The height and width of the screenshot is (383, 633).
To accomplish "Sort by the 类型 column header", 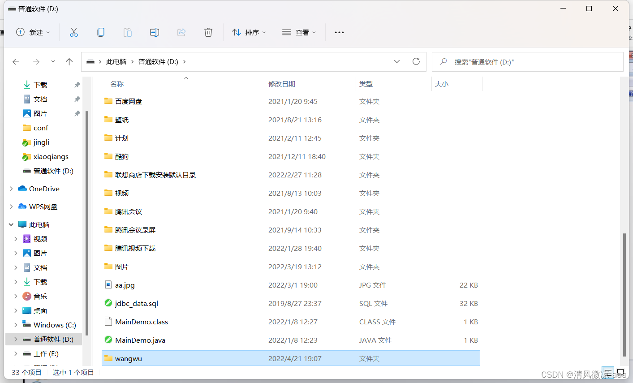I will point(366,84).
